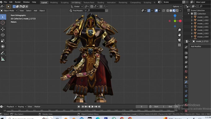Open the Keying dropdown

click(x=22, y=107)
